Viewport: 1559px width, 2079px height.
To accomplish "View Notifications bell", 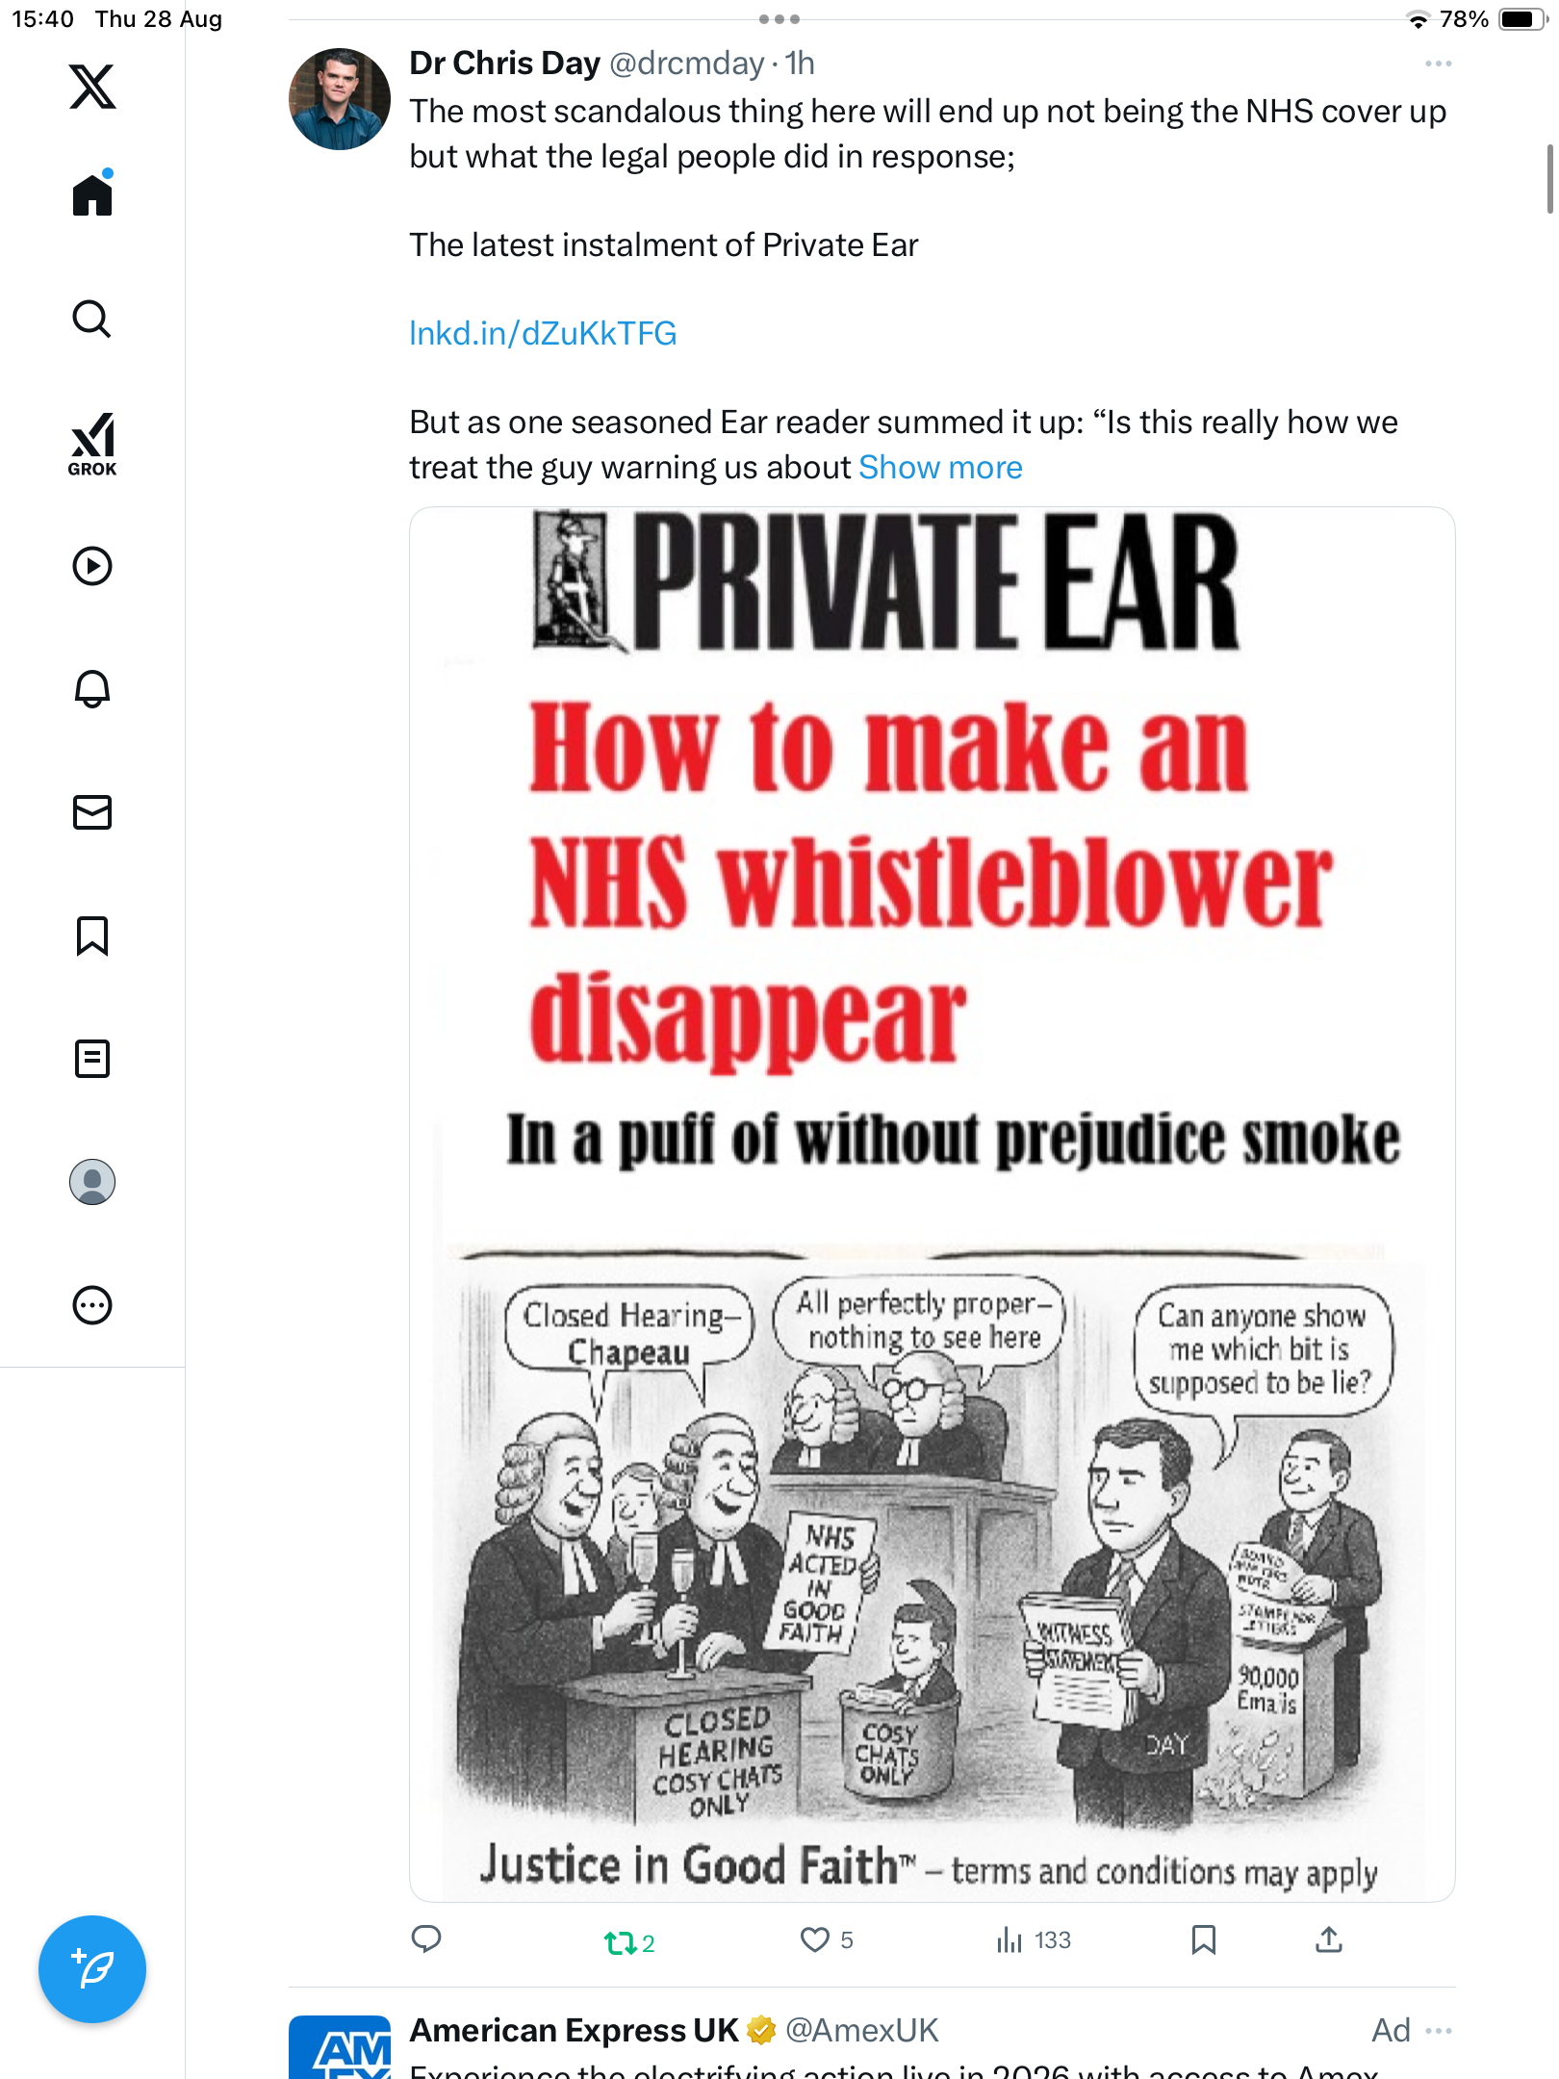I will pos(92,689).
